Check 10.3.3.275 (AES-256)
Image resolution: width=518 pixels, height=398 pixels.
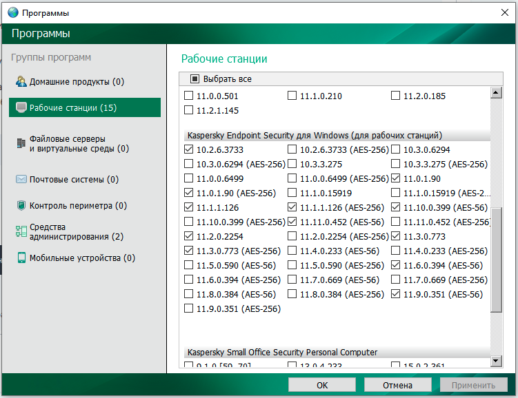click(x=395, y=164)
